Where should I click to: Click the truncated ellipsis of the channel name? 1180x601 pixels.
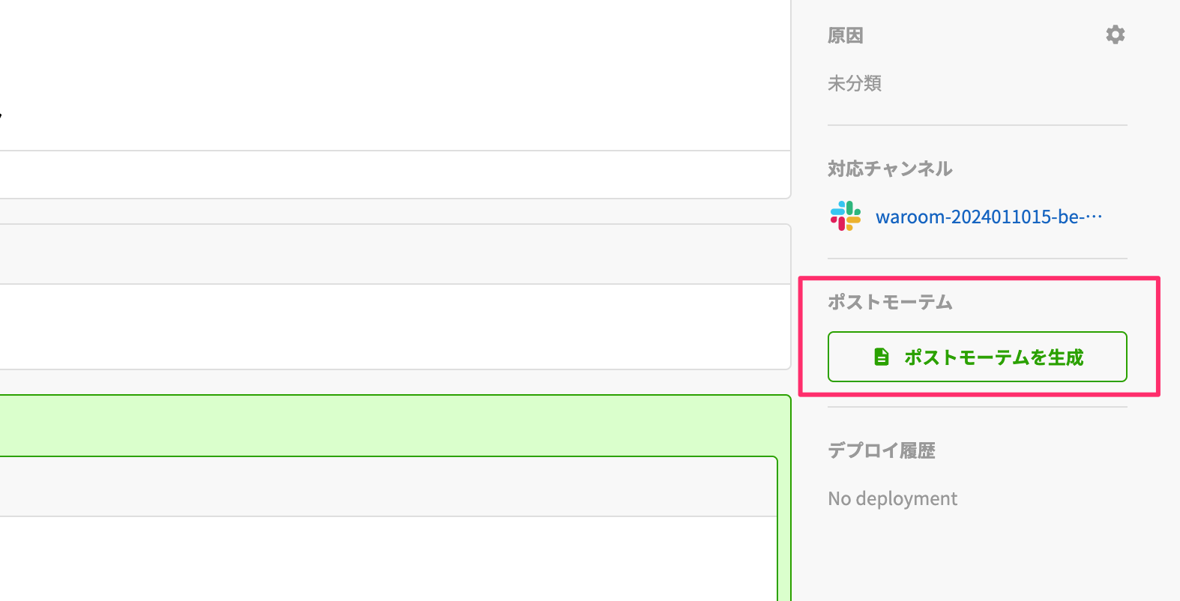[1094, 217]
